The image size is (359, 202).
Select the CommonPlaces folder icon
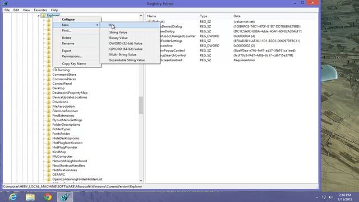[49, 79]
